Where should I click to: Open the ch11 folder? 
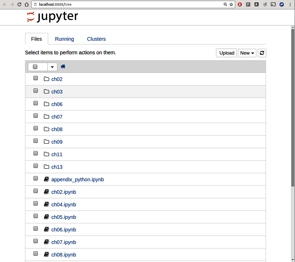coord(57,154)
